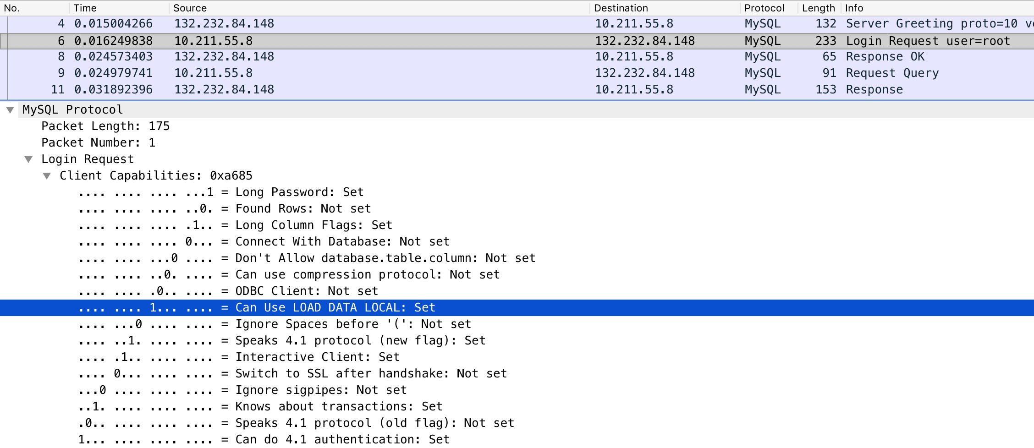Select Speaks 4.1 protocol (old flag) line
Viewport: 1034px width, 448px height.
(296, 423)
